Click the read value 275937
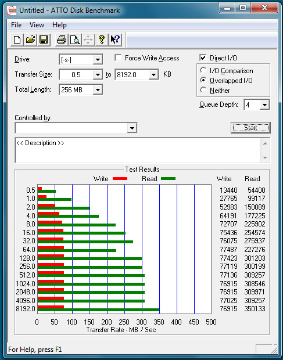The height and width of the screenshot is (360, 283). point(255,241)
